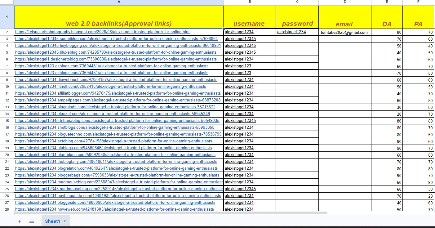The height and width of the screenshot is (228, 435).
Task: Select the PA value 20 in row 26
Action: [x=418, y=196]
